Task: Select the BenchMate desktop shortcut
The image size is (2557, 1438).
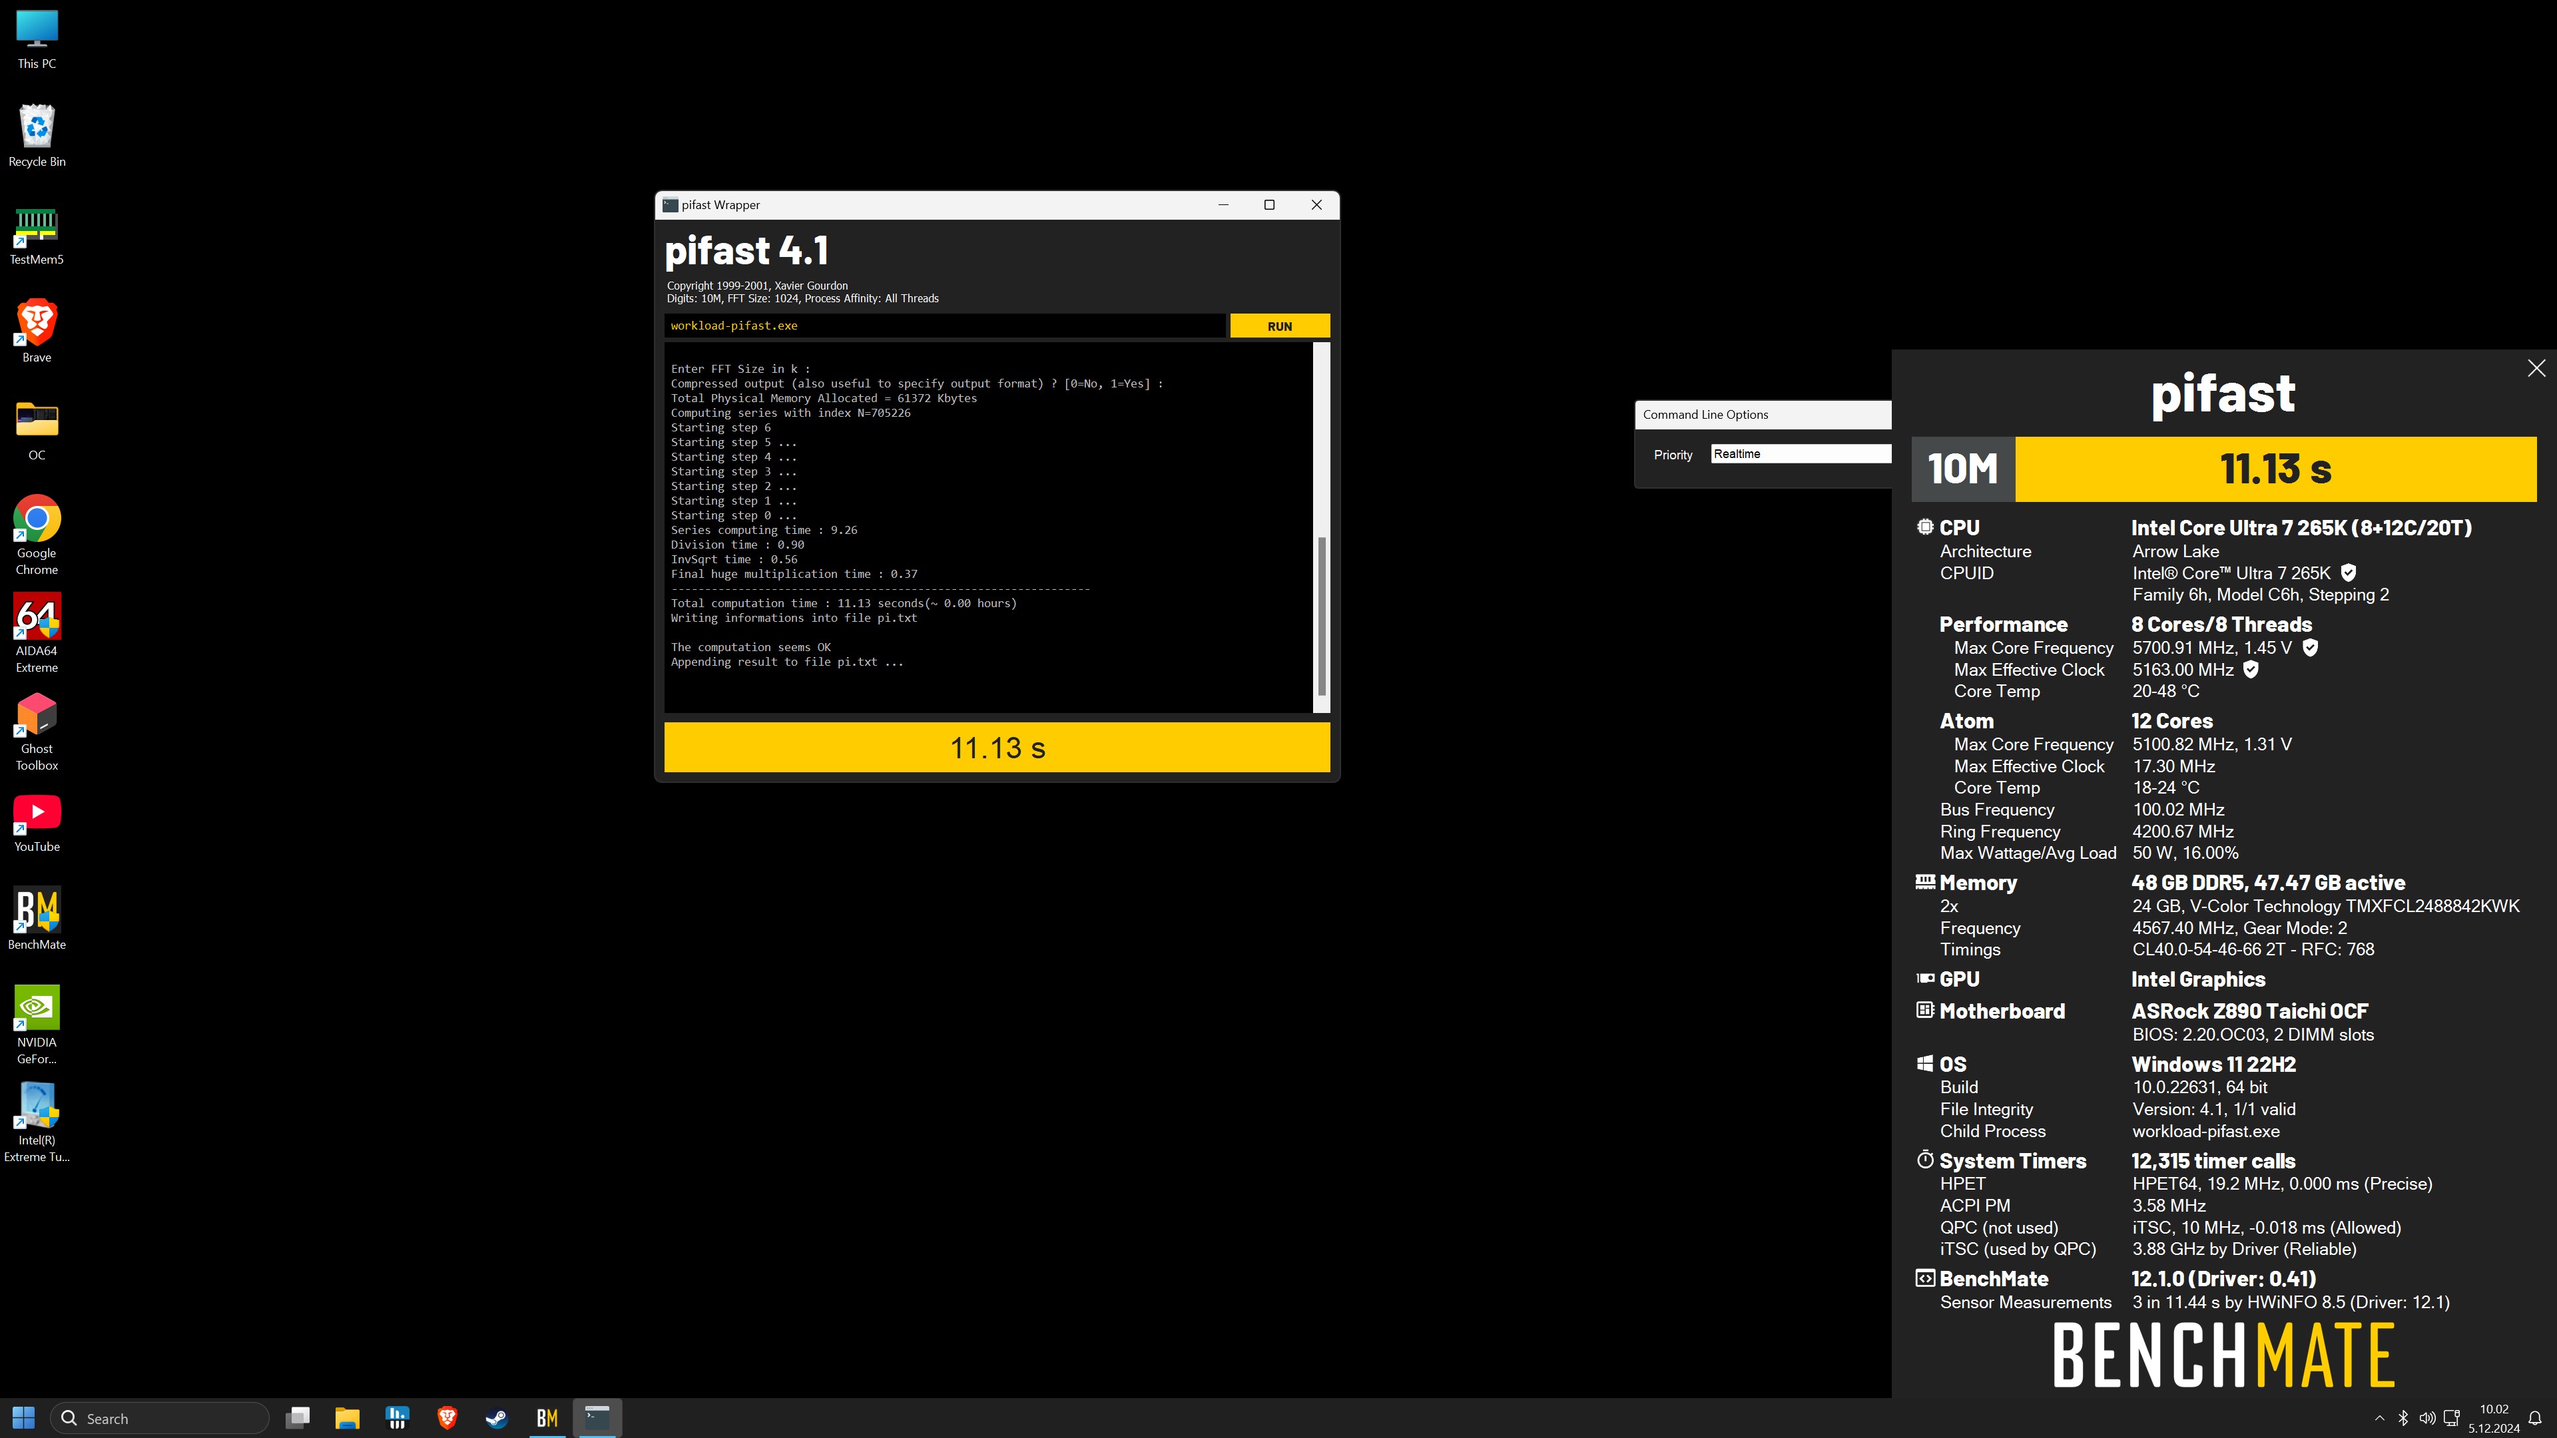Action: (x=37, y=919)
